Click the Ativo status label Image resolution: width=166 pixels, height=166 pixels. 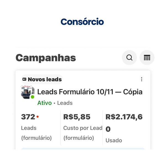(45, 103)
